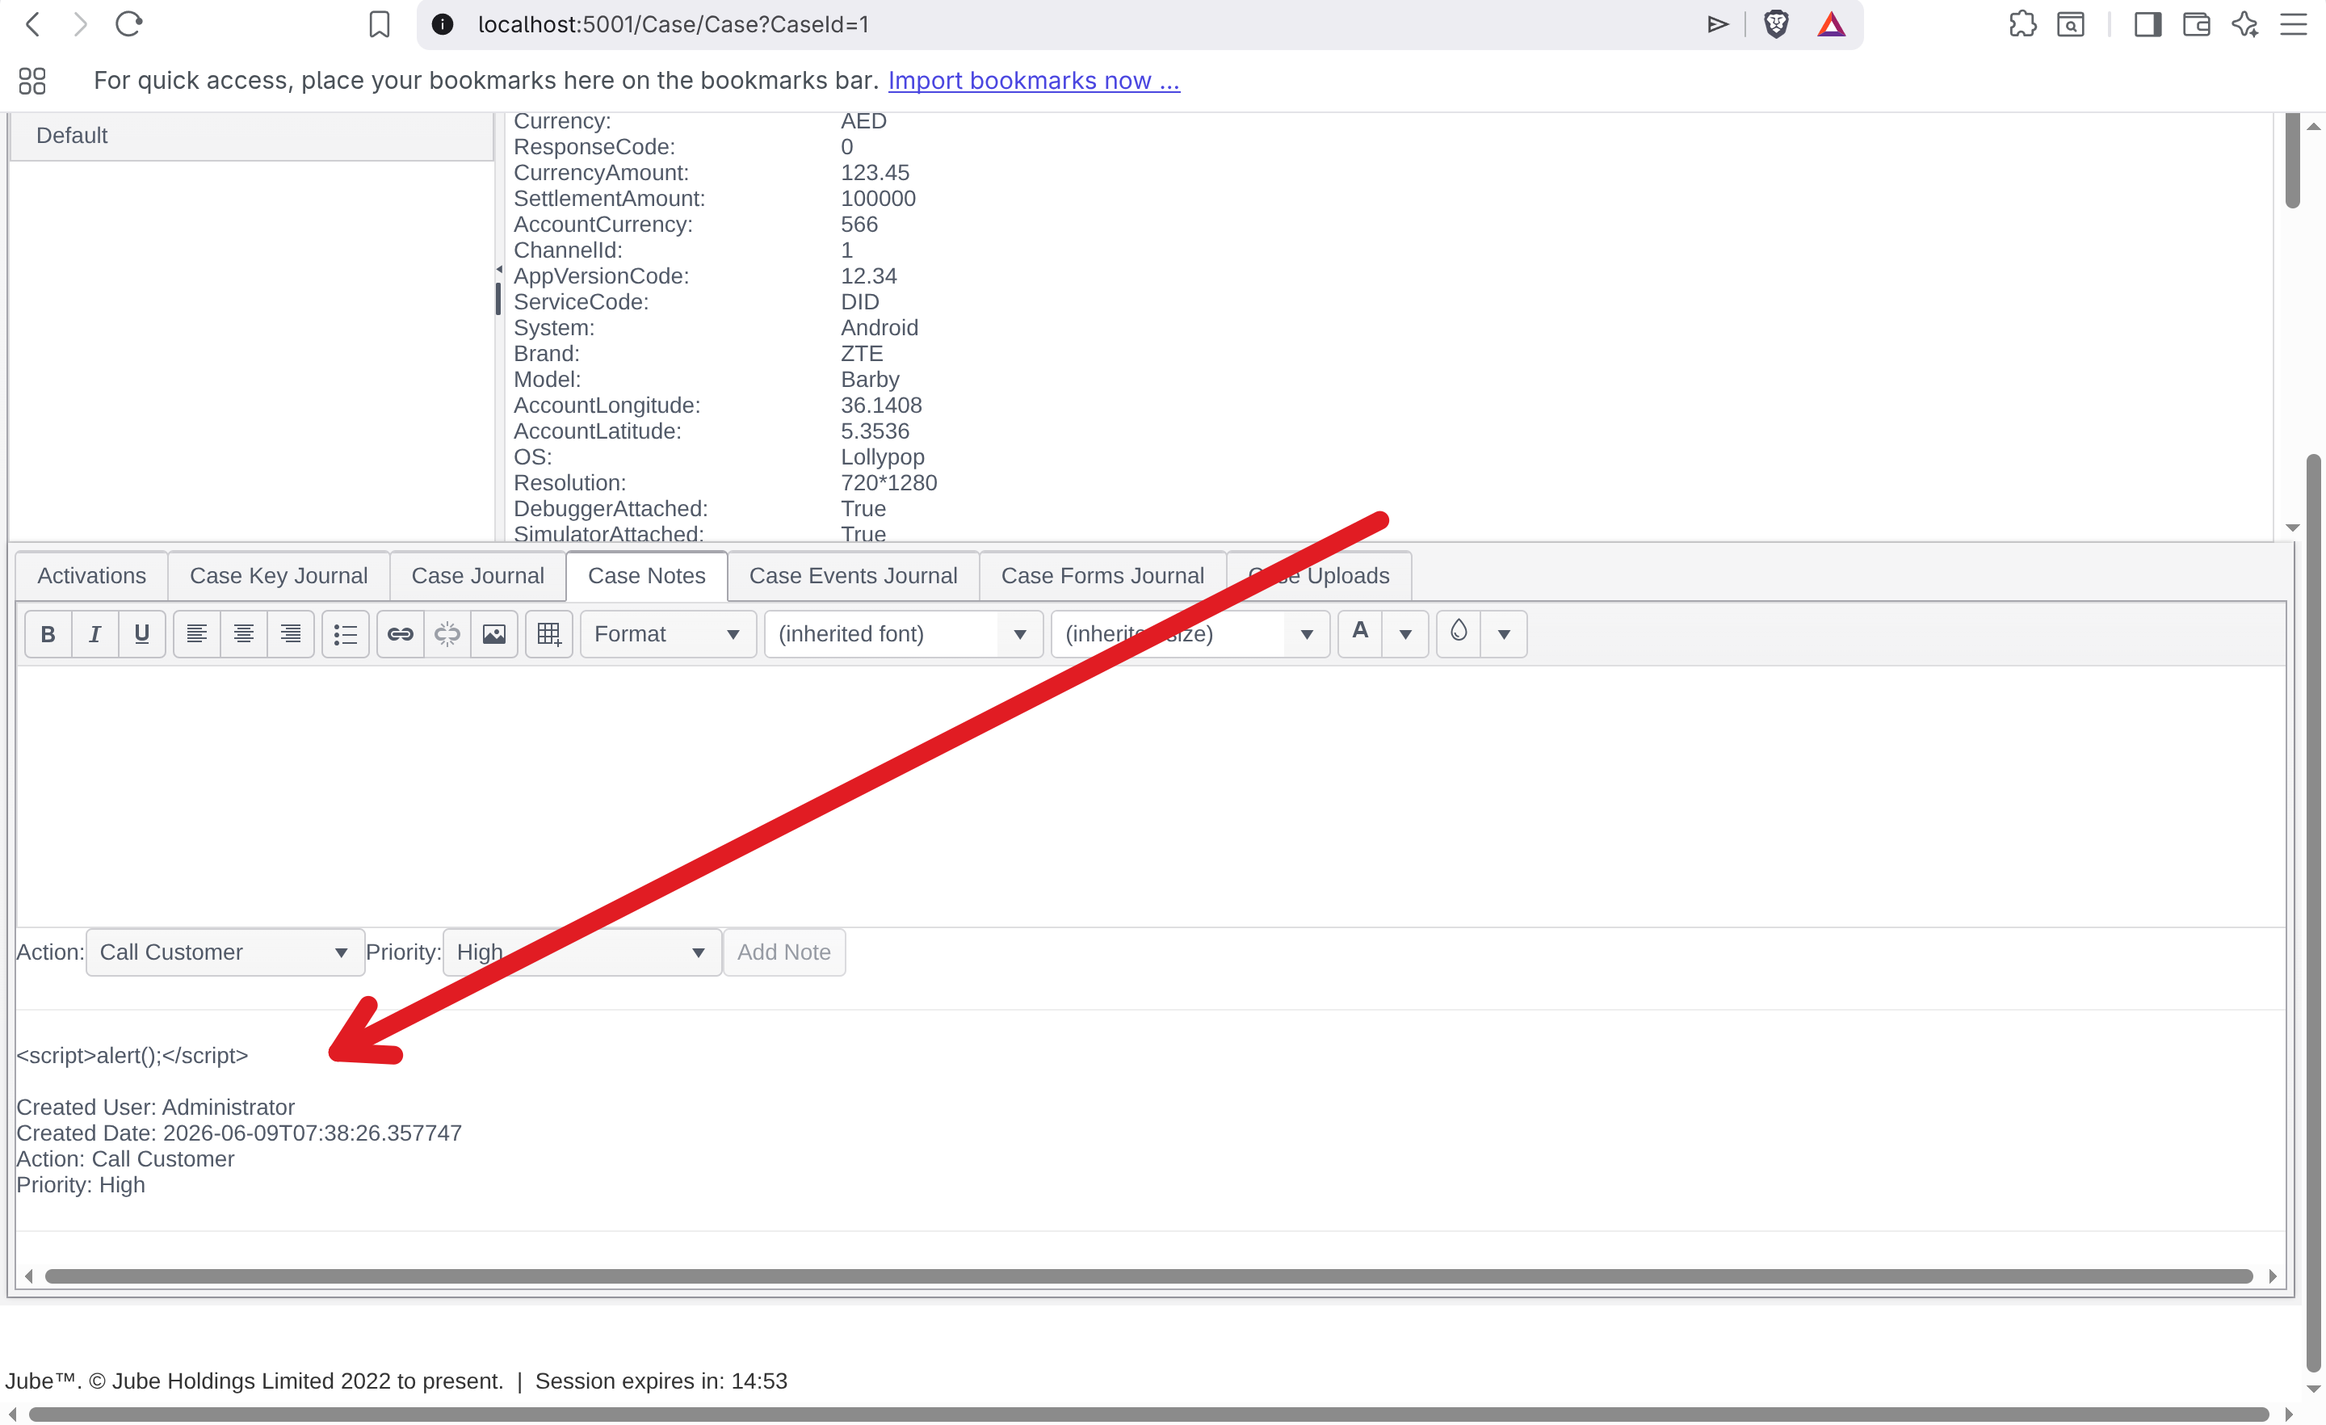
Task: Apply the background color droplet icon
Action: pos(1459,632)
